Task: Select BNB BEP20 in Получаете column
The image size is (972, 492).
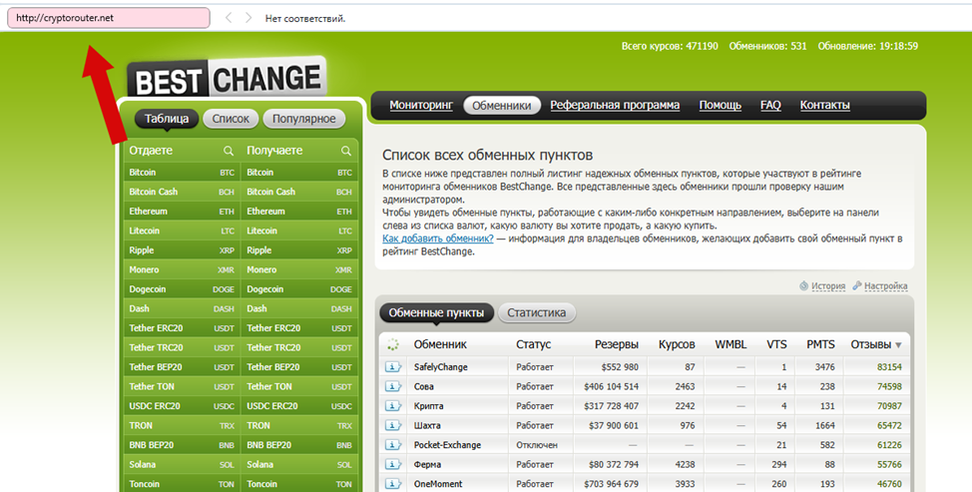Action: [298, 445]
